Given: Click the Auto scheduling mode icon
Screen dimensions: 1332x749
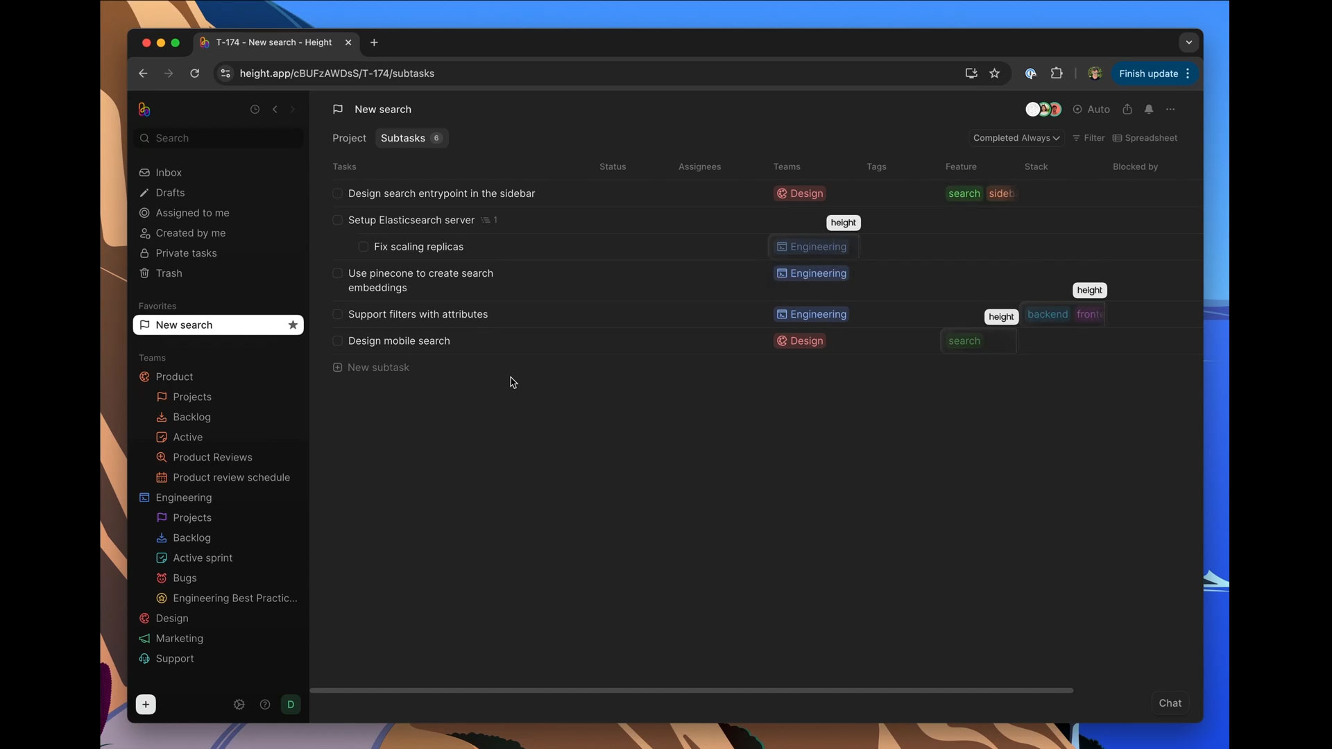Looking at the screenshot, I should point(1077,109).
